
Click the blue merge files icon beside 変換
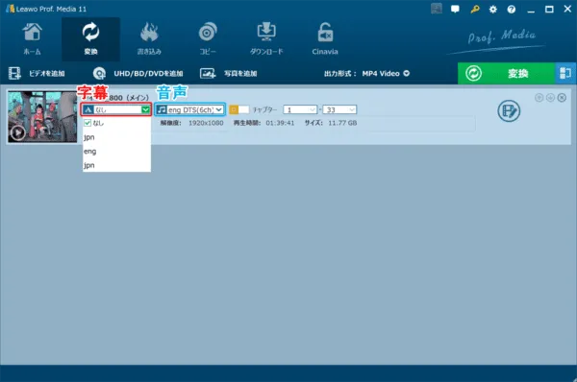(565, 74)
